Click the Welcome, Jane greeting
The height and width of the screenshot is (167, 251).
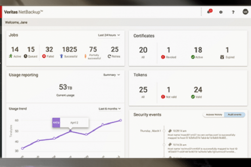pos(16,22)
